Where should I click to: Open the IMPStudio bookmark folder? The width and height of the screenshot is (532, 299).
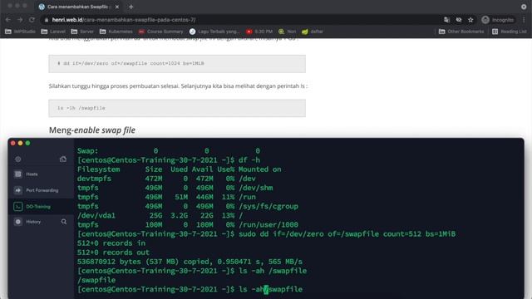coord(20,32)
